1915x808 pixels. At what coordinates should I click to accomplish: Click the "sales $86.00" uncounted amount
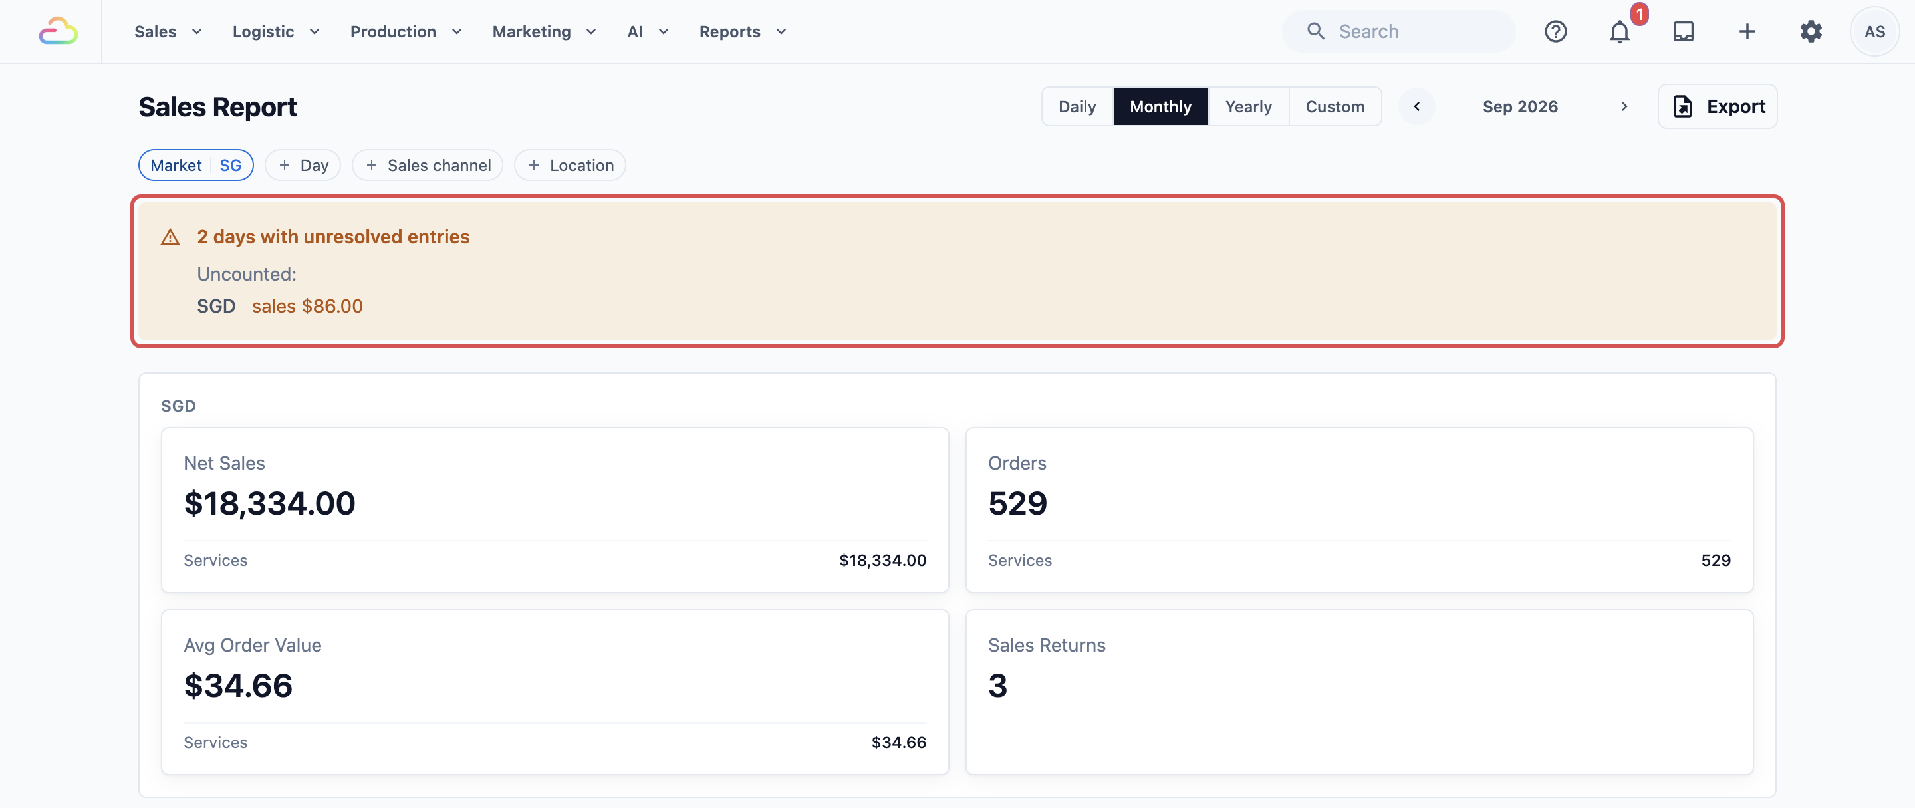tap(307, 305)
